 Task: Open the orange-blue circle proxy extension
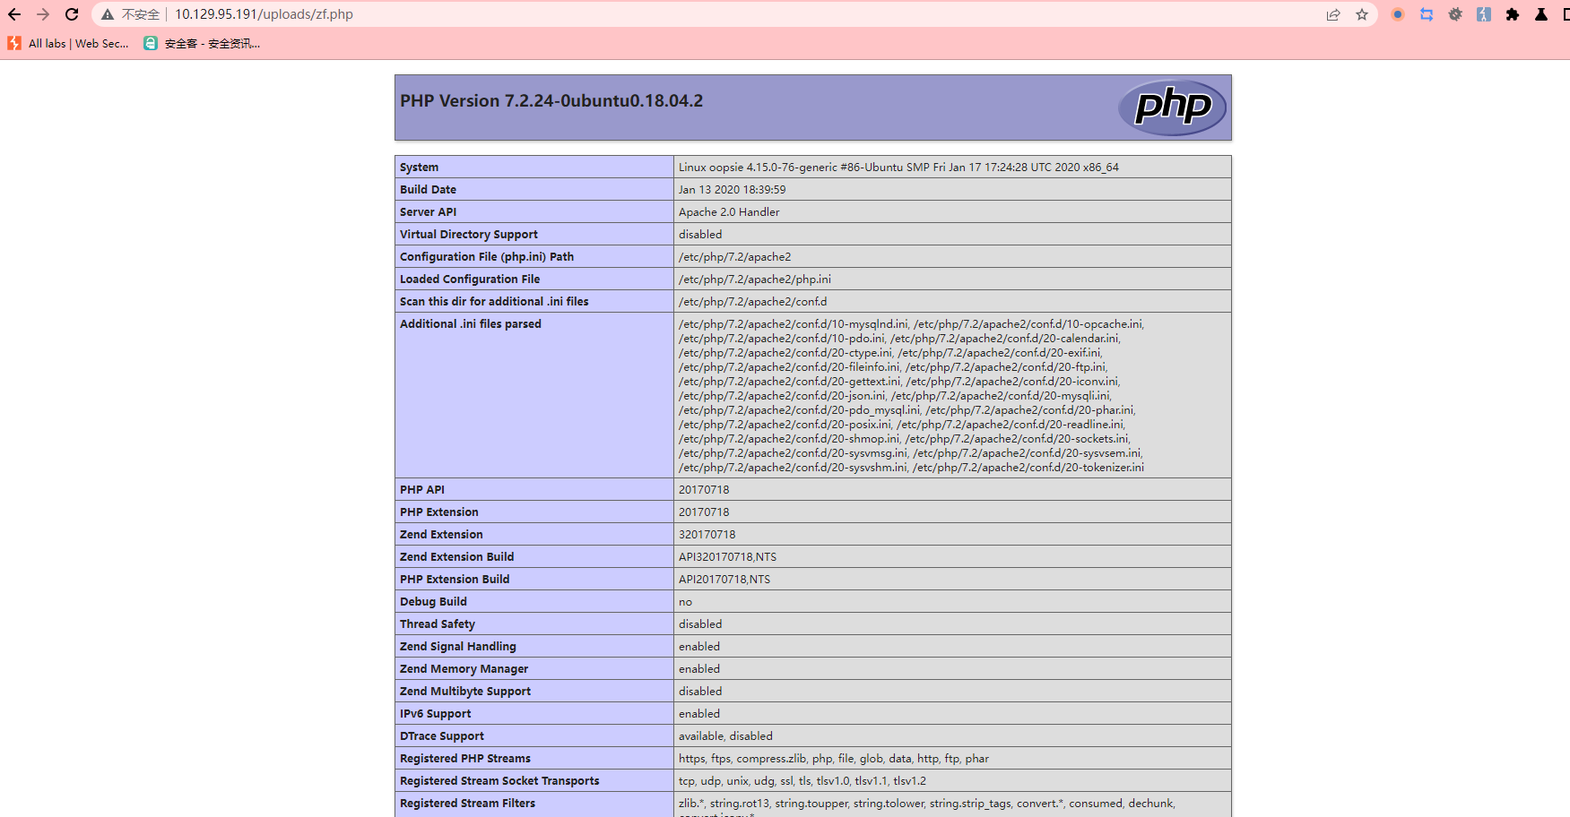pos(1398,14)
